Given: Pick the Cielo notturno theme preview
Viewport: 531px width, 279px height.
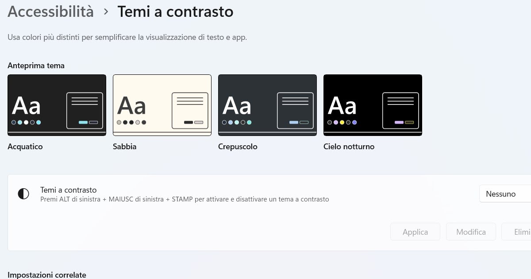Looking at the screenshot, I should tap(373, 105).
